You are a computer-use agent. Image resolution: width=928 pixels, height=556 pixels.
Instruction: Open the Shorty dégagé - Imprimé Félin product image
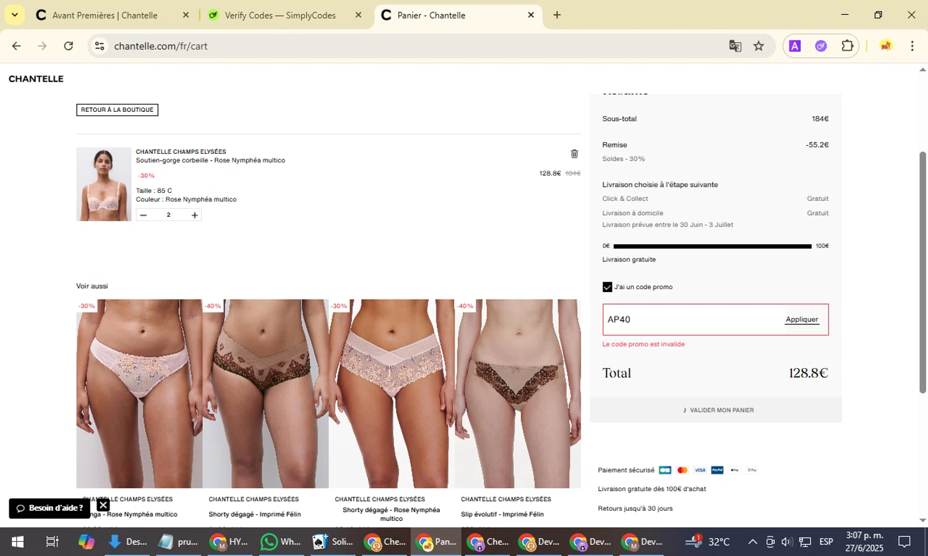point(265,394)
